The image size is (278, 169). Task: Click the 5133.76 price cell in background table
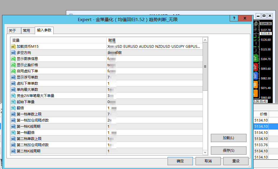[x=261, y=145]
